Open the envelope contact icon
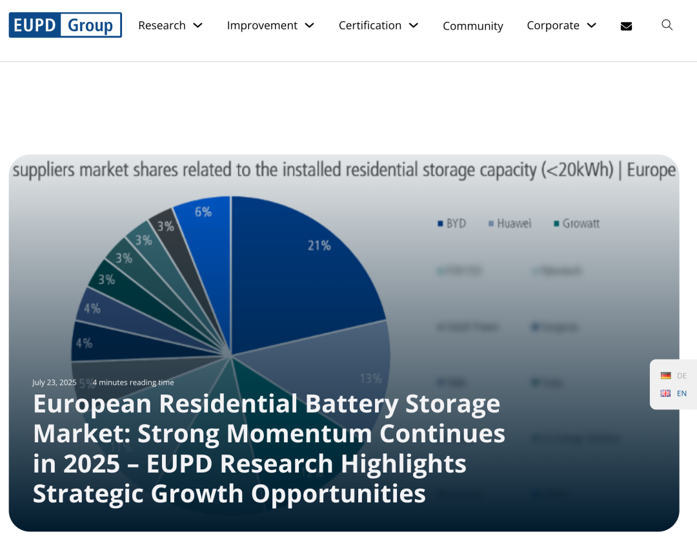The height and width of the screenshot is (543, 697). click(626, 26)
